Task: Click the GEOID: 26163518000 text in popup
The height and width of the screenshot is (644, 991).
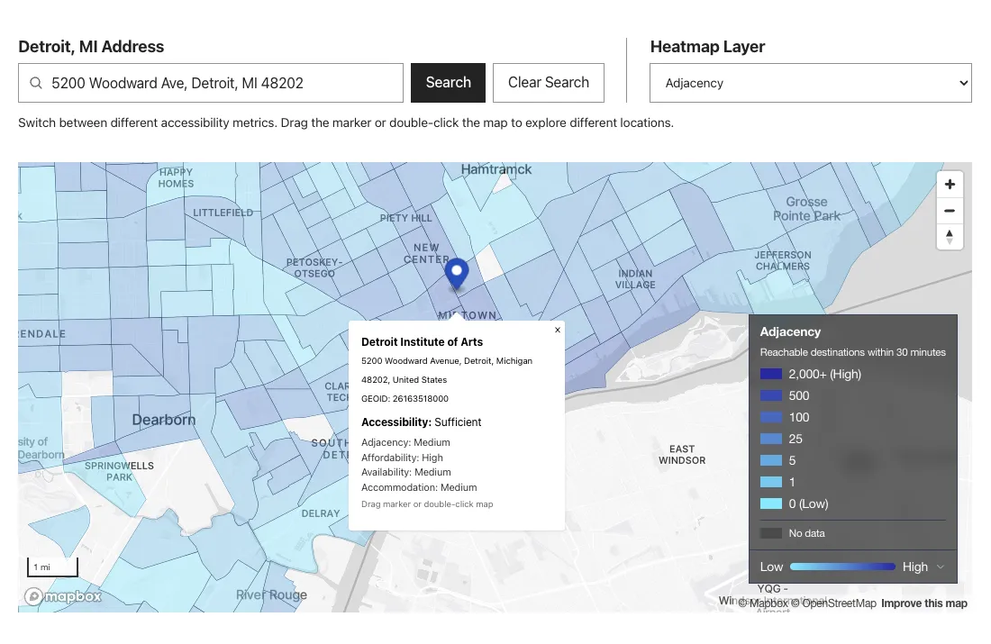Action: (405, 399)
